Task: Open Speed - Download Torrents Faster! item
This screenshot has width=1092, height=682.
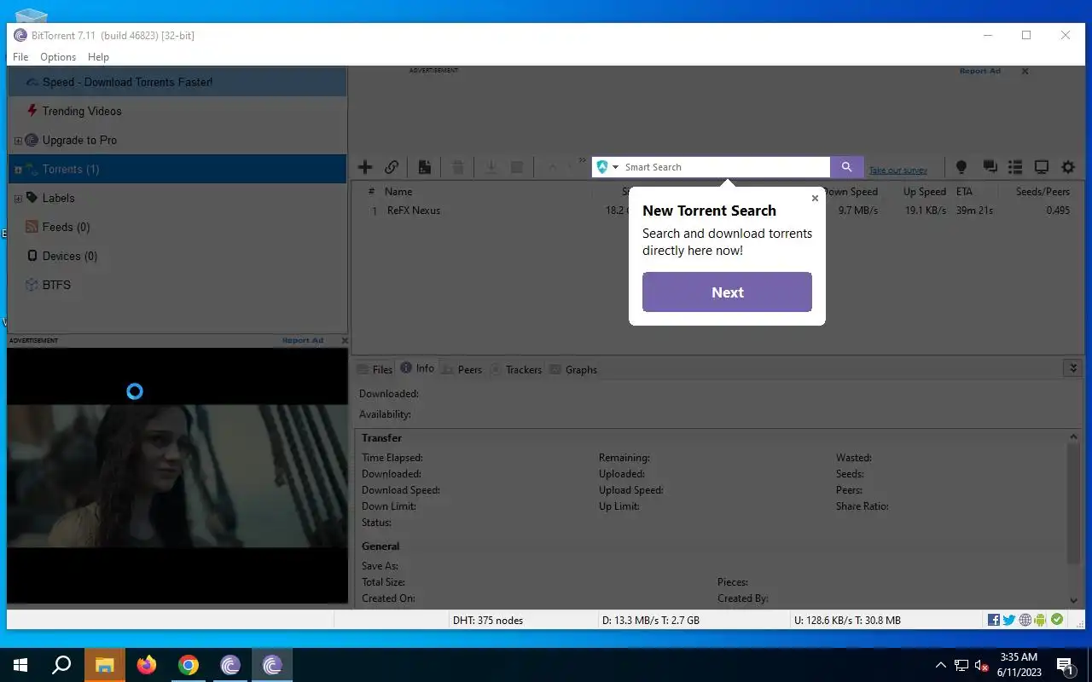Action: 177,82
